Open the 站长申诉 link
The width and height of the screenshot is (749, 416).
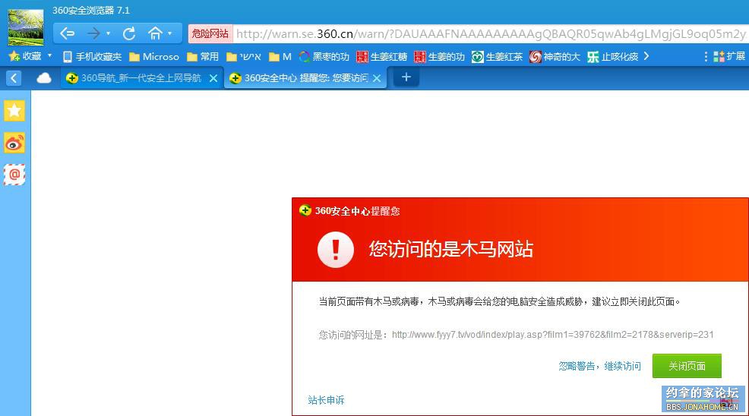(x=326, y=400)
